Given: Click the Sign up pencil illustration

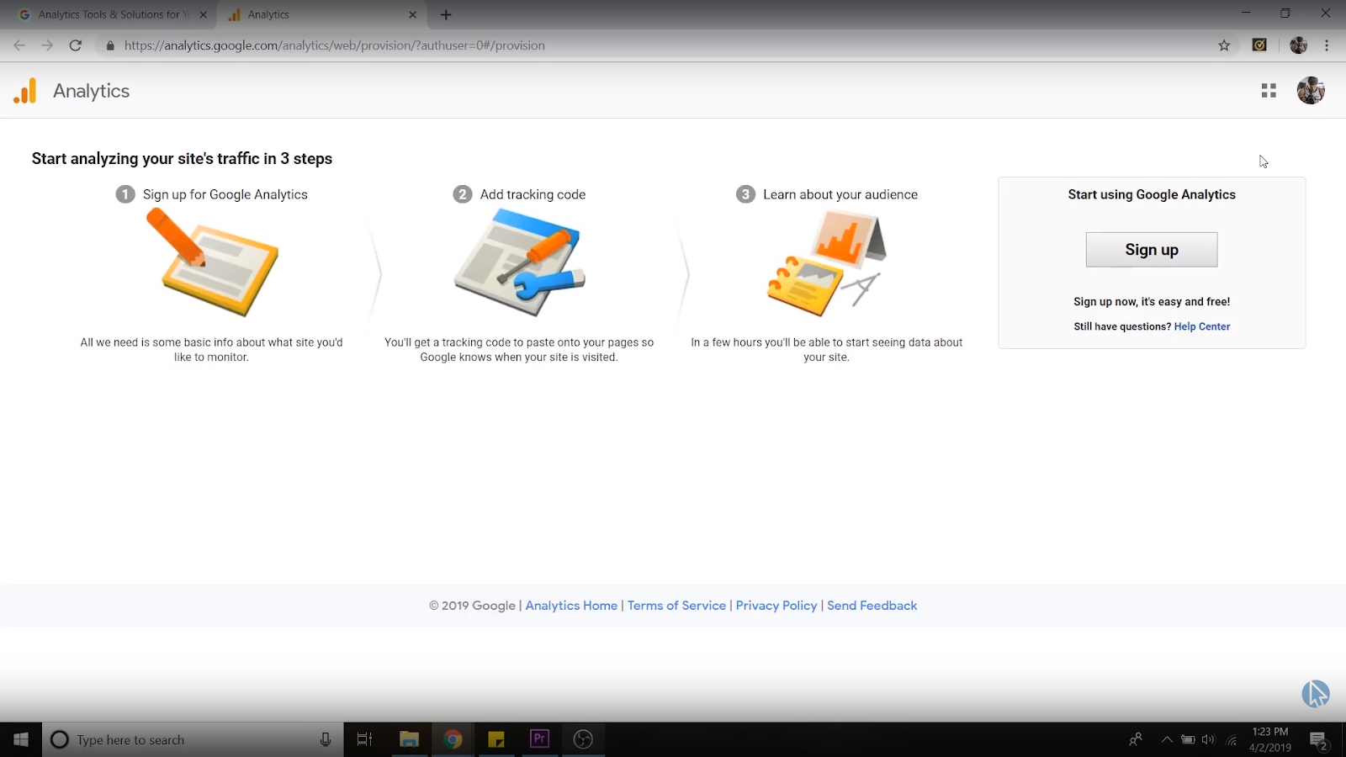Looking at the screenshot, I should click(212, 262).
